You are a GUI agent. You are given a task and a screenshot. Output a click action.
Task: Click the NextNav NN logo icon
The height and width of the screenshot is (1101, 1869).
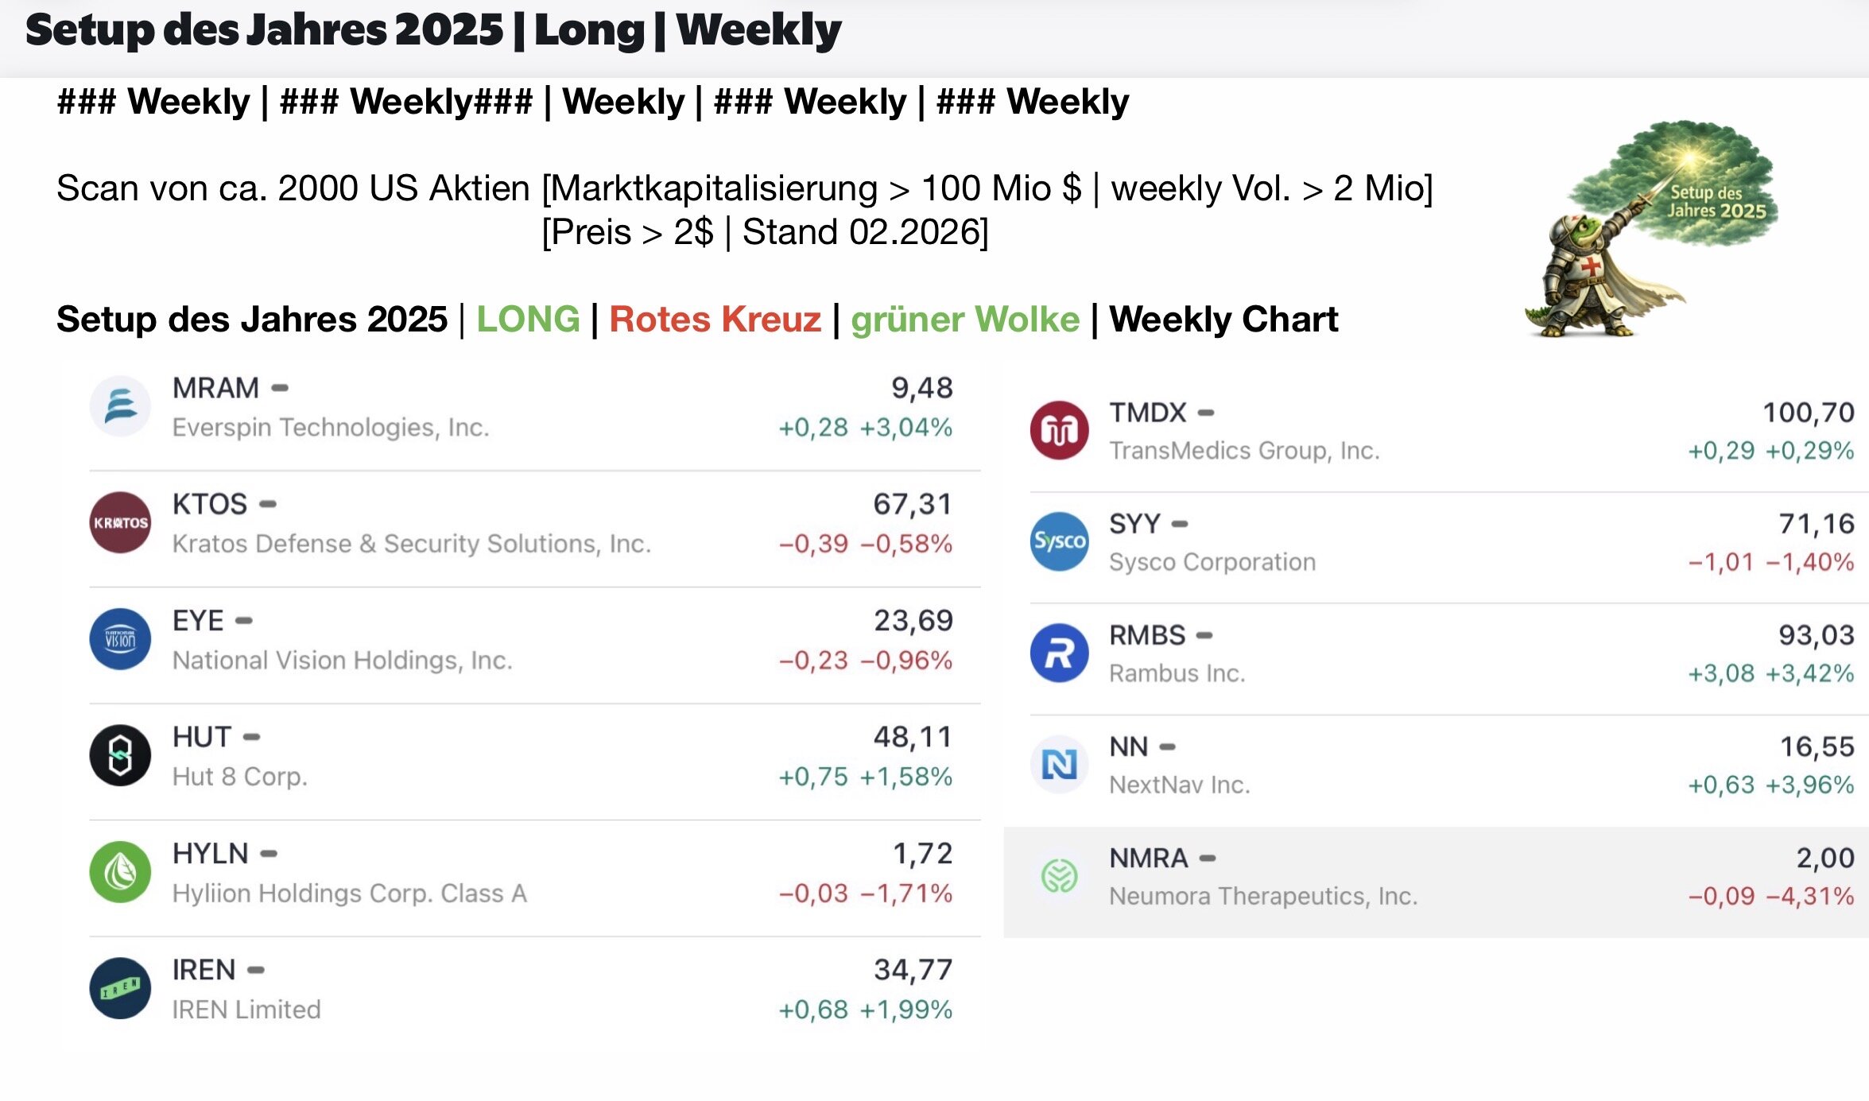1059,764
